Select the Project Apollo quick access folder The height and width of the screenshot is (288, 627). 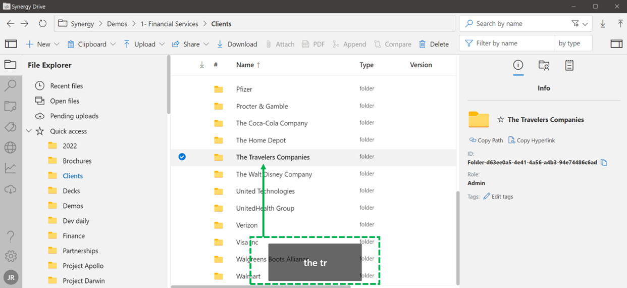(x=76, y=266)
